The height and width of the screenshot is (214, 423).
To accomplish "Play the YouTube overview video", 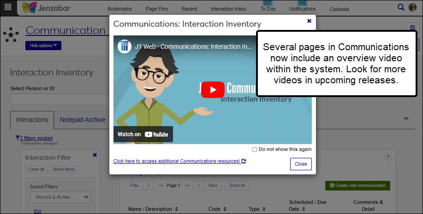I will (213, 90).
